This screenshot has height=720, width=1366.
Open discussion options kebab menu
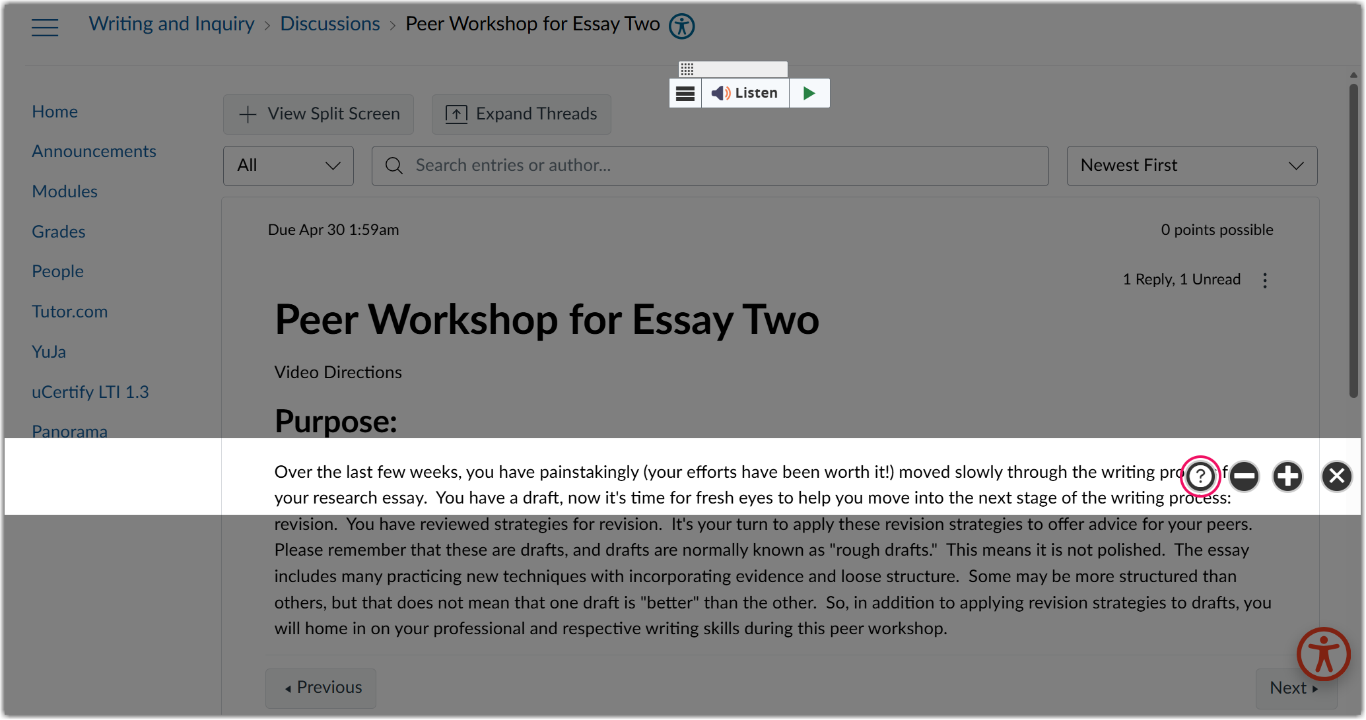pyautogui.click(x=1265, y=280)
